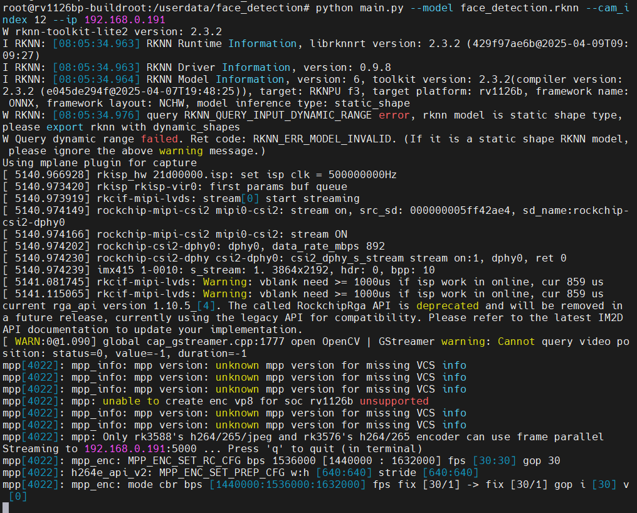
Task: Click the timestamp '[08:05:34.964]'
Action: 97,79
